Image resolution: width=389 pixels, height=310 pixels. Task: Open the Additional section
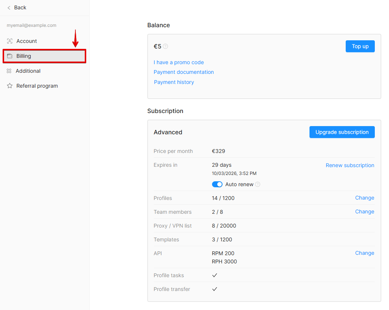pyautogui.click(x=45, y=71)
